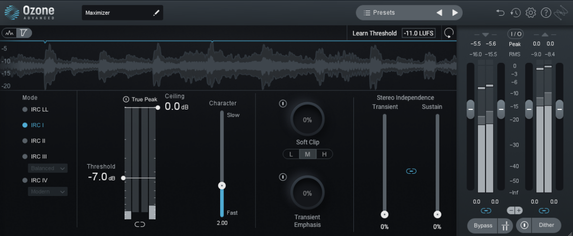Screen dimensions: 573x236
Task: Click the undo arrow icon
Action: 500,13
